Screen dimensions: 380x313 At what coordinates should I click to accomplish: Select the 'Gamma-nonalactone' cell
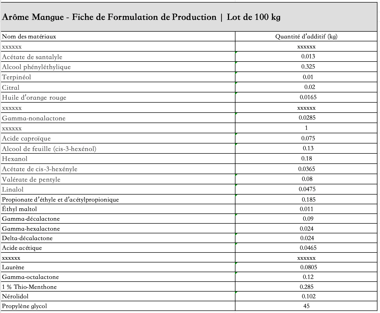118,118
